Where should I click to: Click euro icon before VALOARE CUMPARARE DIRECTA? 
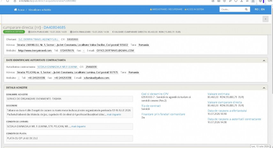point(113,32)
